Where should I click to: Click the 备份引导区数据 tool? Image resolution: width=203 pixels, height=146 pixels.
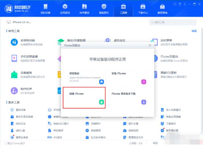22,117
